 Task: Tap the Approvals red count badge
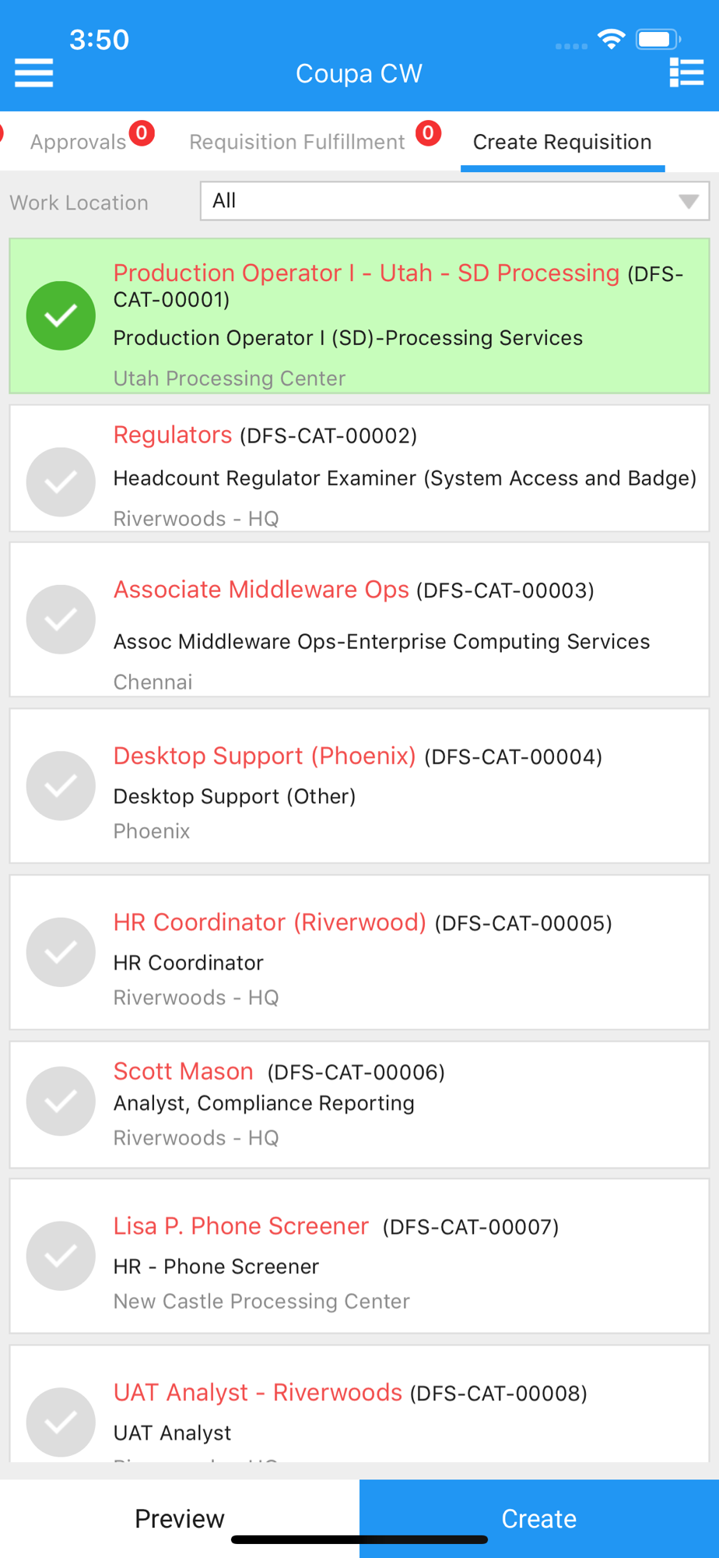coord(142,133)
